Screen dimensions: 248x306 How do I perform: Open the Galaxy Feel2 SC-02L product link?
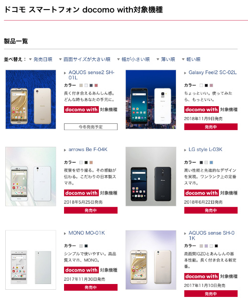(213, 72)
